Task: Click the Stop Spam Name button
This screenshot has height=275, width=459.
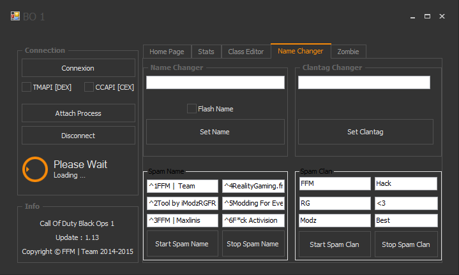Action: pos(253,244)
